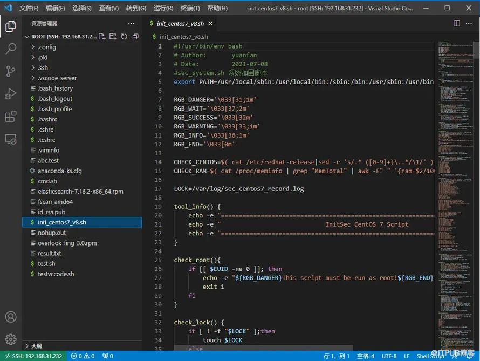
Task: Select the init_centos7_v8.sh editor tab
Action: (x=180, y=24)
